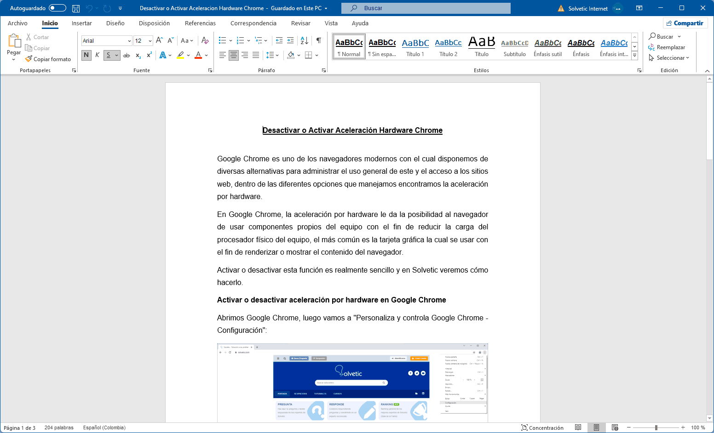This screenshot has width=714, height=433.
Task: Click the embedded Solvetic browser screenshot image
Action: point(352,382)
